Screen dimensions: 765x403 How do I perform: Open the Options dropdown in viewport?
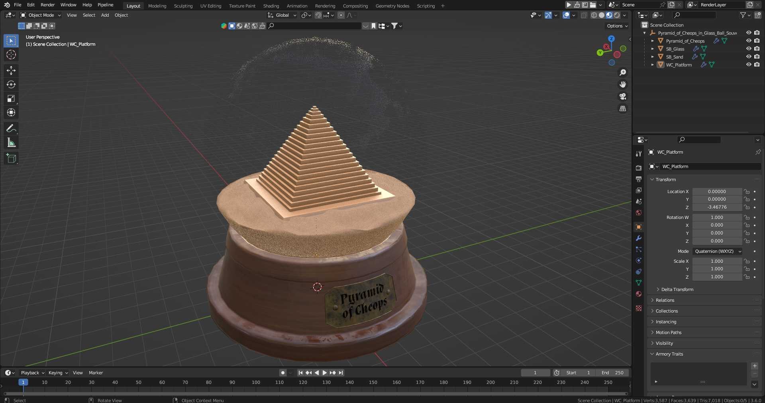click(617, 26)
